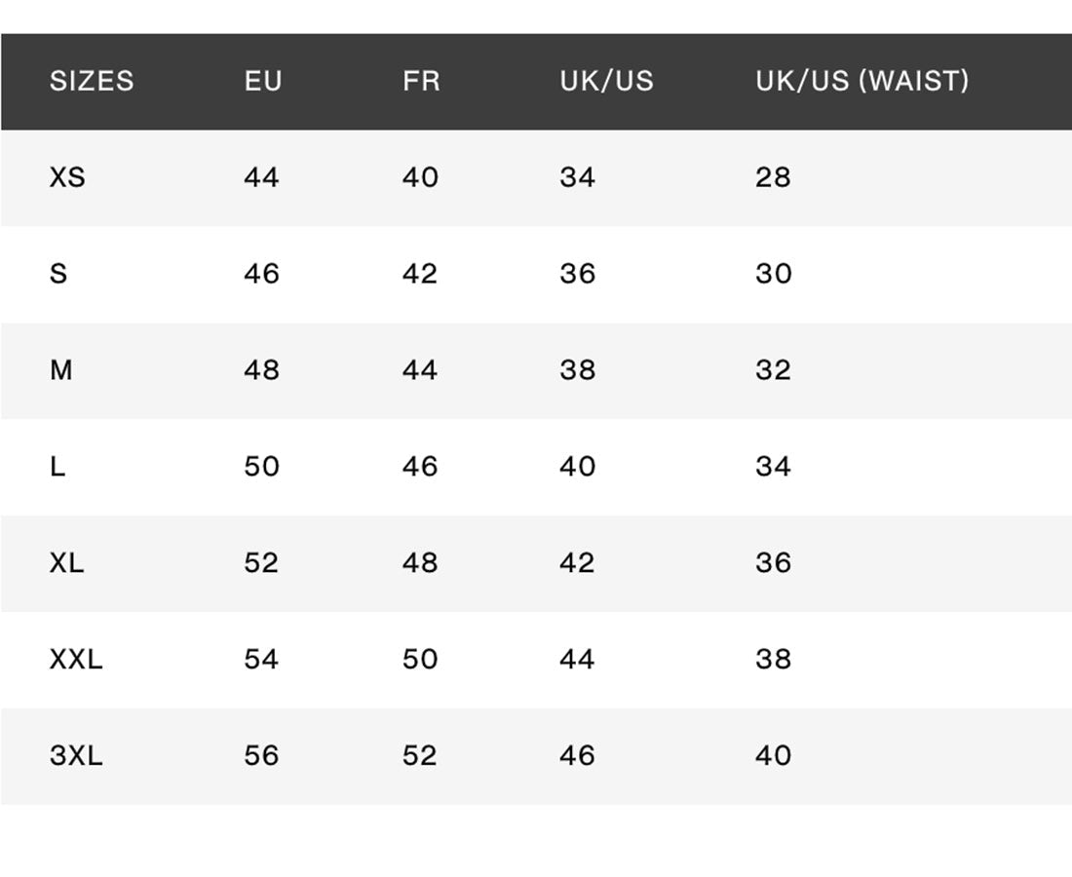The width and height of the screenshot is (1072, 877).
Task: Select the XXL size row label
Action: [76, 660]
